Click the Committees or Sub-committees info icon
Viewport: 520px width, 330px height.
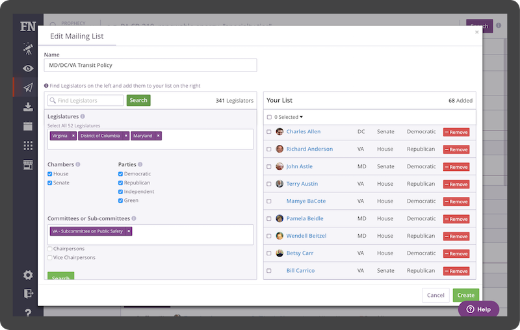134,219
